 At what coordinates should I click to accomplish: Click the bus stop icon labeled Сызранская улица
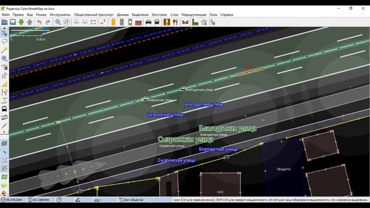click(x=145, y=99)
